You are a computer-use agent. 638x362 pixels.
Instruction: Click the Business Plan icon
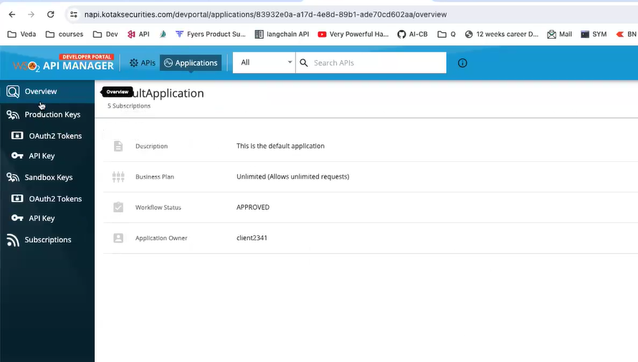(118, 176)
